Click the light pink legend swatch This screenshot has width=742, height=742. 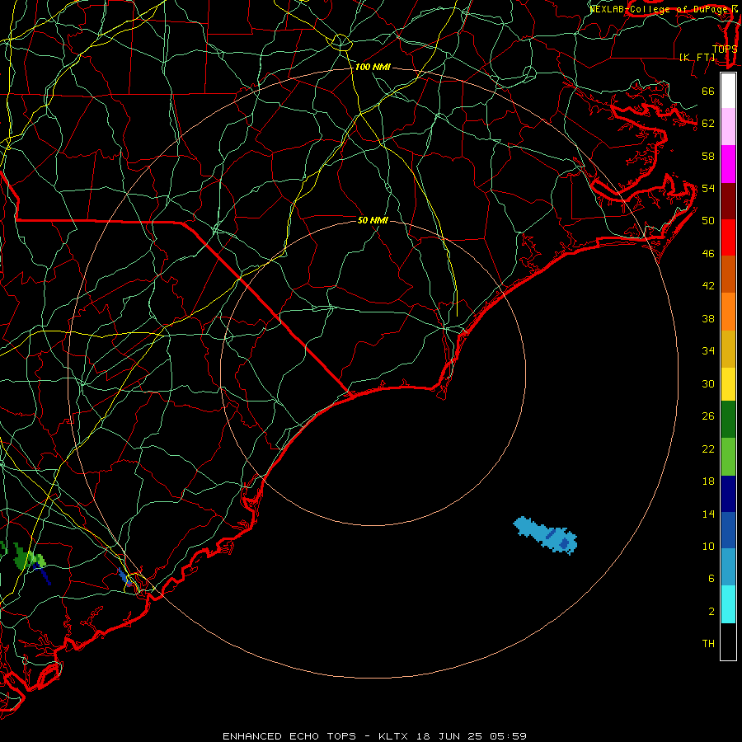(728, 126)
